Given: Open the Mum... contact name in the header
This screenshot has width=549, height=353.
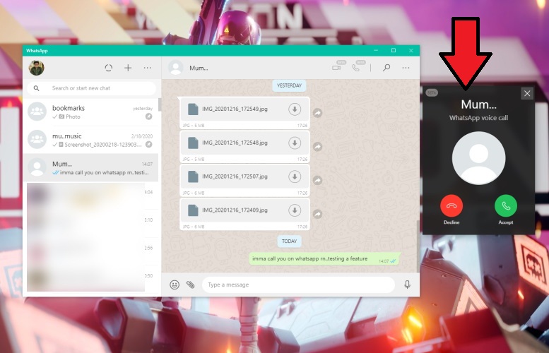Looking at the screenshot, I should coord(199,68).
